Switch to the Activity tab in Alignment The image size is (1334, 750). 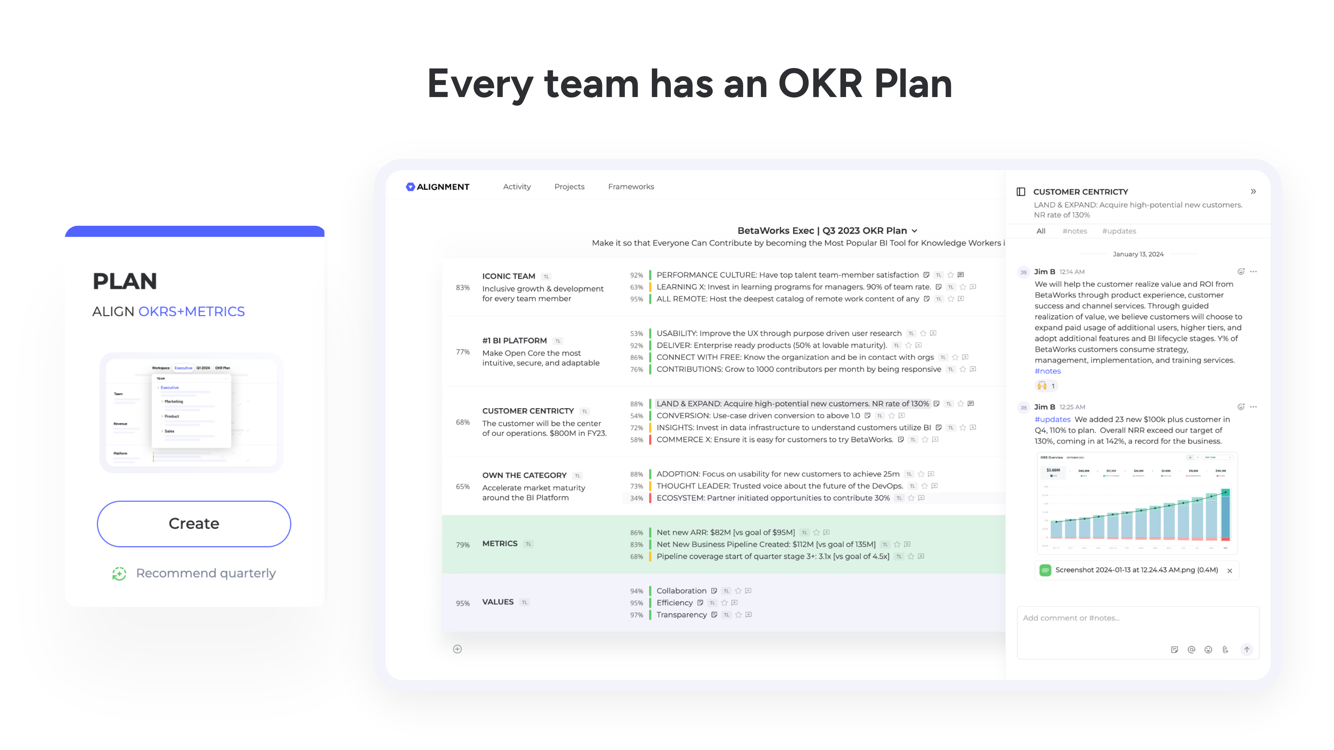(x=517, y=187)
